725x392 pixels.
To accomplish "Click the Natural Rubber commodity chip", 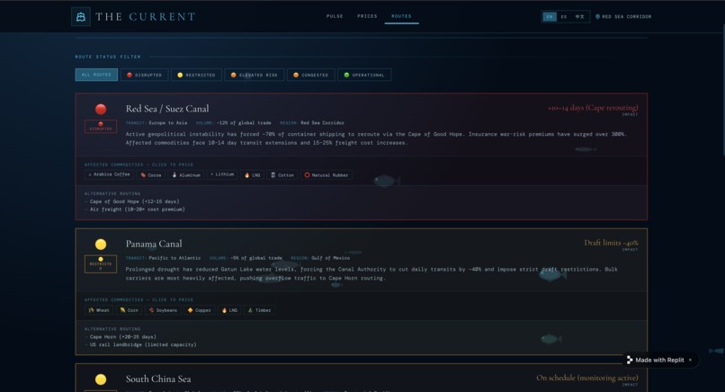I will pos(327,174).
